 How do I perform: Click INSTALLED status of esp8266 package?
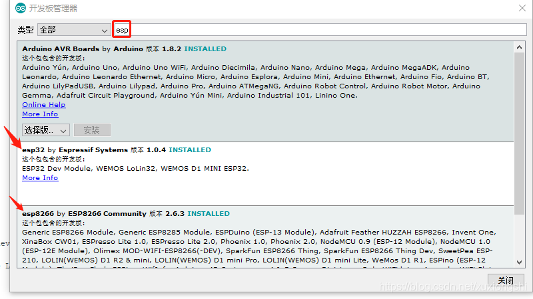click(x=209, y=213)
